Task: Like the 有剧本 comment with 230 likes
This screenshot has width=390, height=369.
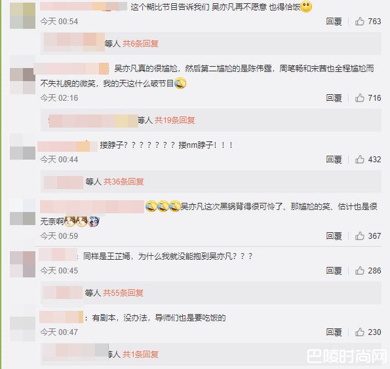Action: point(360,332)
